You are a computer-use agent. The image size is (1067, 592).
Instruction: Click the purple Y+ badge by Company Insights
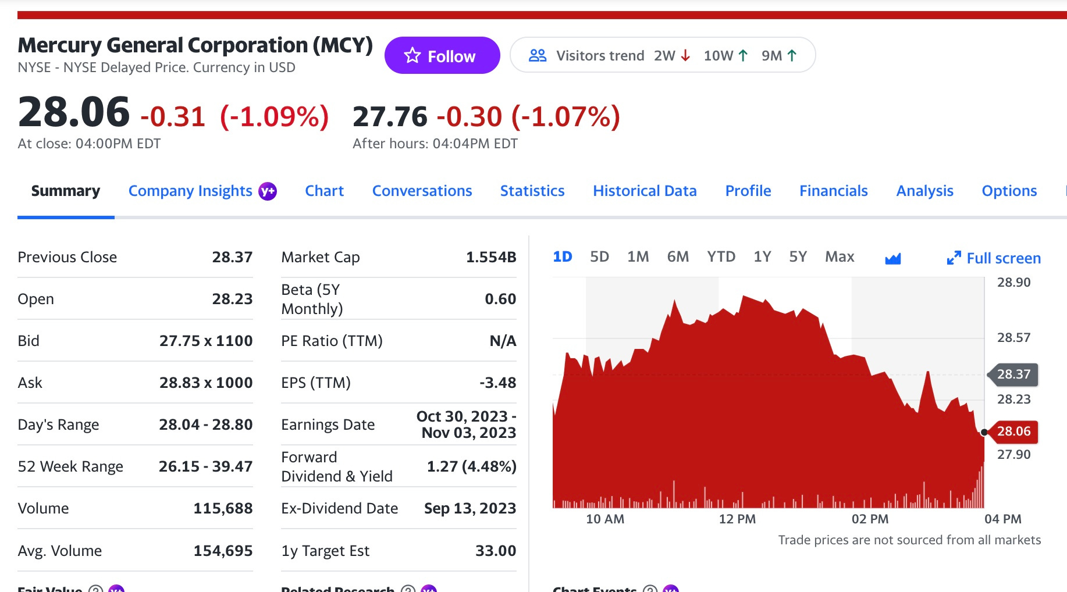click(268, 191)
